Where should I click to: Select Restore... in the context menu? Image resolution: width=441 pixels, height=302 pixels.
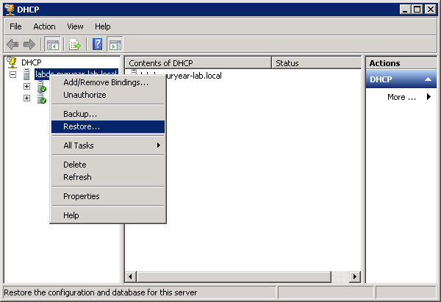coord(108,126)
